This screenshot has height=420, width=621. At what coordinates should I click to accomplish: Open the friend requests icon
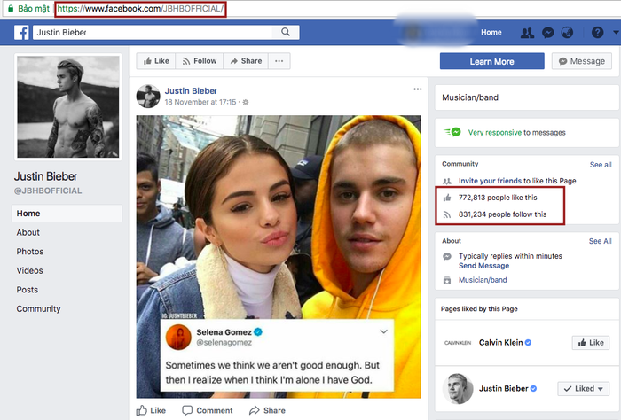[x=527, y=33]
